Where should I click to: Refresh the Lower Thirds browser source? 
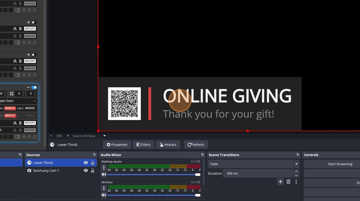tap(196, 144)
